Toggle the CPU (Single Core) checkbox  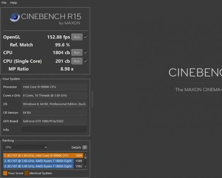[x=86, y=61]
